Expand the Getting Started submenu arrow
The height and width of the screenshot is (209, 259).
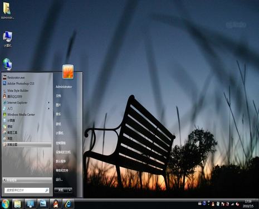(48, 109)
